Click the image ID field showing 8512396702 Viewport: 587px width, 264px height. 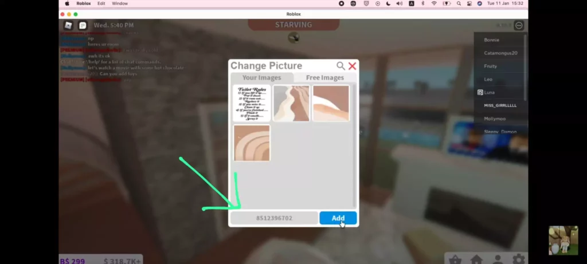[274, 218]
